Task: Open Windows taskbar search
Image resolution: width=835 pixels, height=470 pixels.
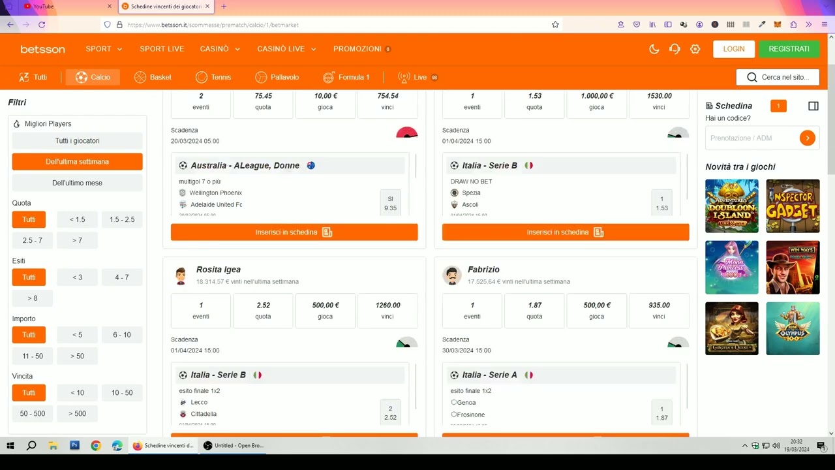Action: point(31,446)
